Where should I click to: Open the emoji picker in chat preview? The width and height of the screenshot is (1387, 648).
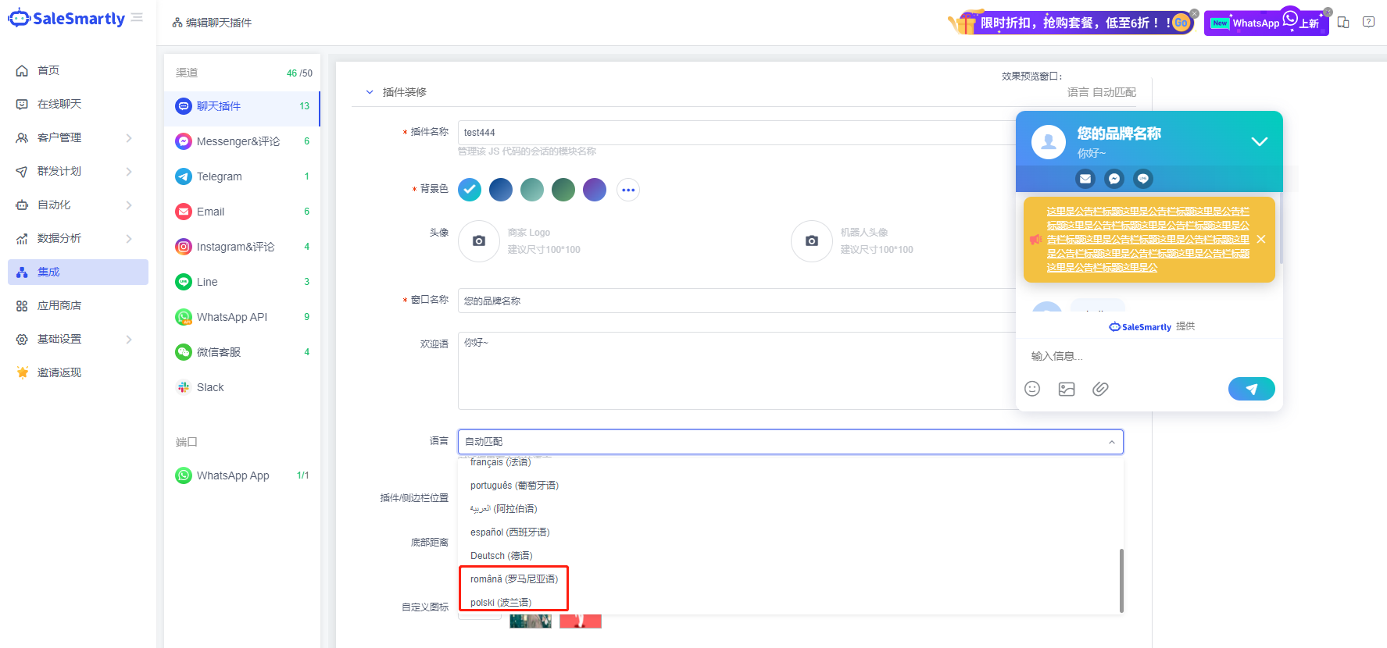(1032, 389)
